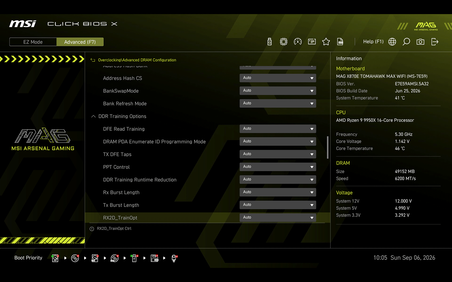Open Help (F1)
This screenshot has height=282, width=452.
pyautogui.click(x=373, y=42)
